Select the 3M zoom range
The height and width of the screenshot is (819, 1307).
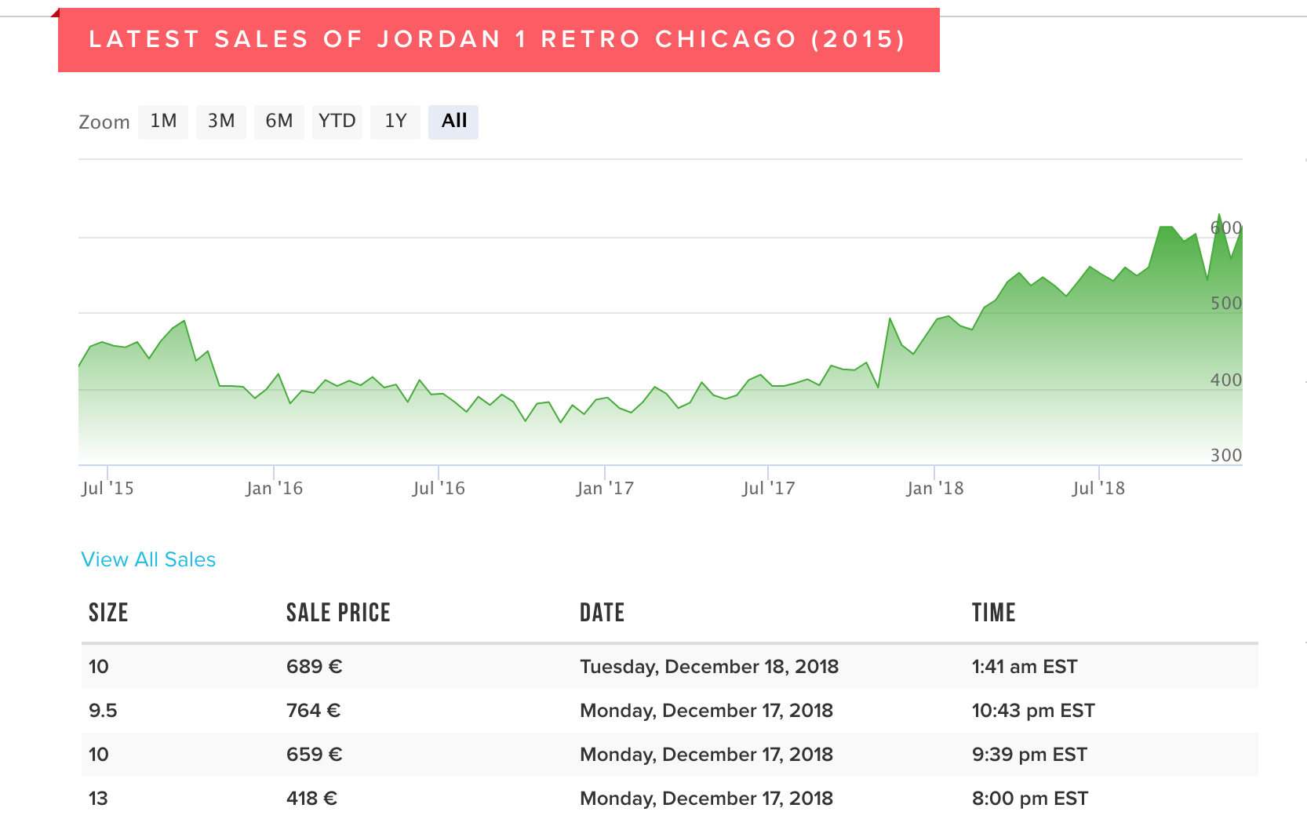coord(220,122)
